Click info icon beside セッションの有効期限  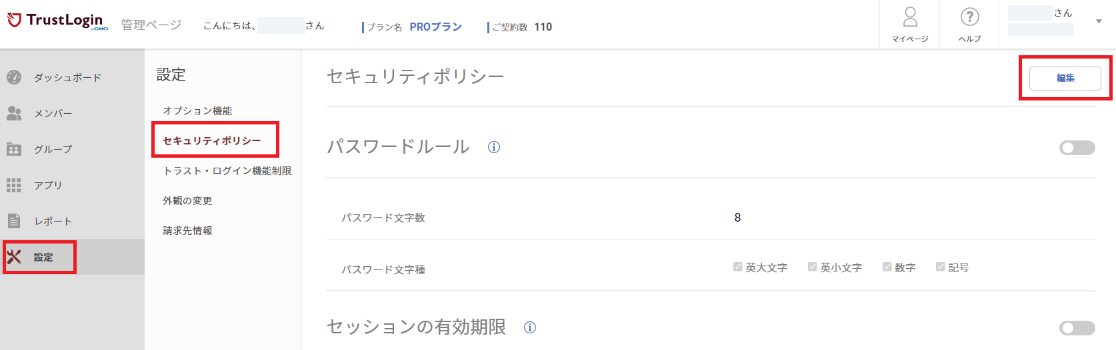(x=530, y=327)
